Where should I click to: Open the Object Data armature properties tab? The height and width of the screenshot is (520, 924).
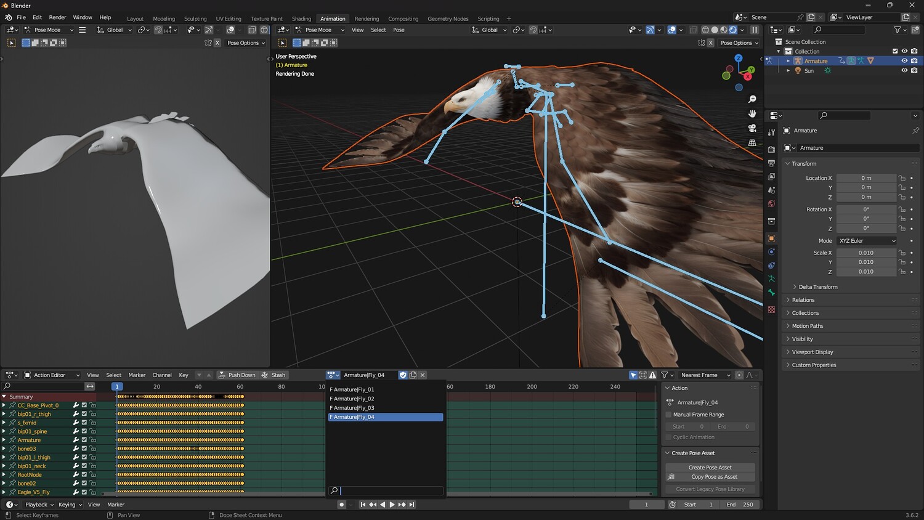(771, 278)
